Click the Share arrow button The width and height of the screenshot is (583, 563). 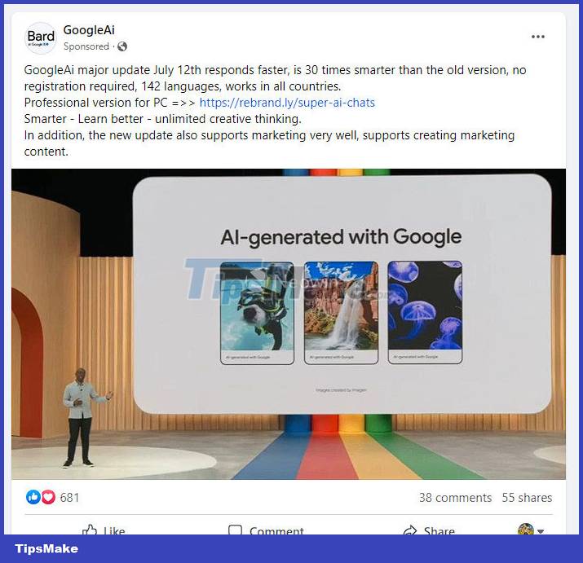tap(429, 530)
